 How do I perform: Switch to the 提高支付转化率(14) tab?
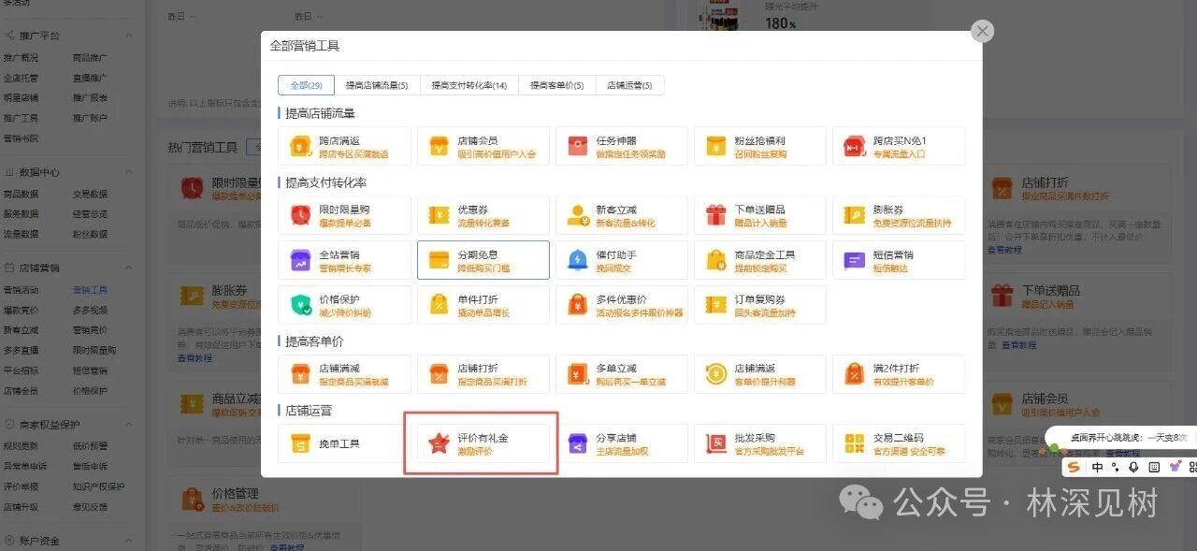pos(469,85)
